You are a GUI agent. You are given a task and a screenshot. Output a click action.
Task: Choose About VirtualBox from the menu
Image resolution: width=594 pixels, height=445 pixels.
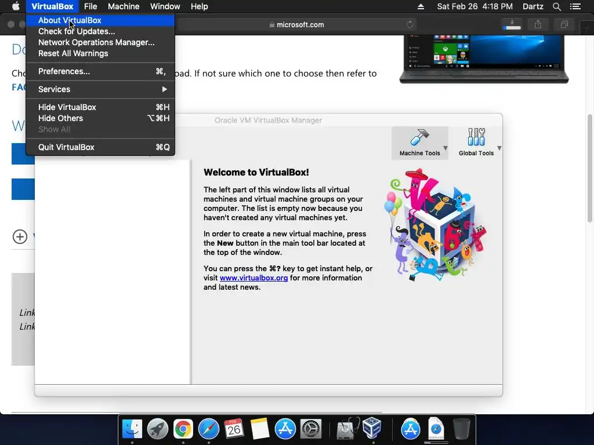click(x=100, y=20)
